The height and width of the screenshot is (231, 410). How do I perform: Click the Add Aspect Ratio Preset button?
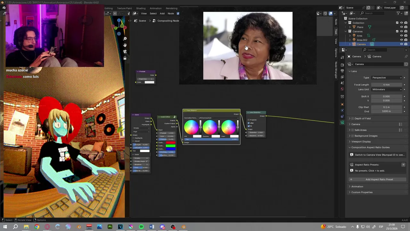click(x=377, y=179)
